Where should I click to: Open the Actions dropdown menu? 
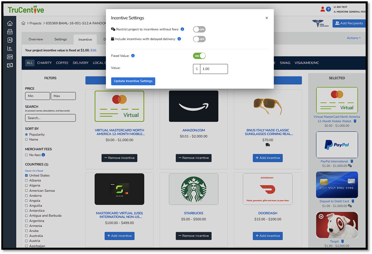[354, 38]
